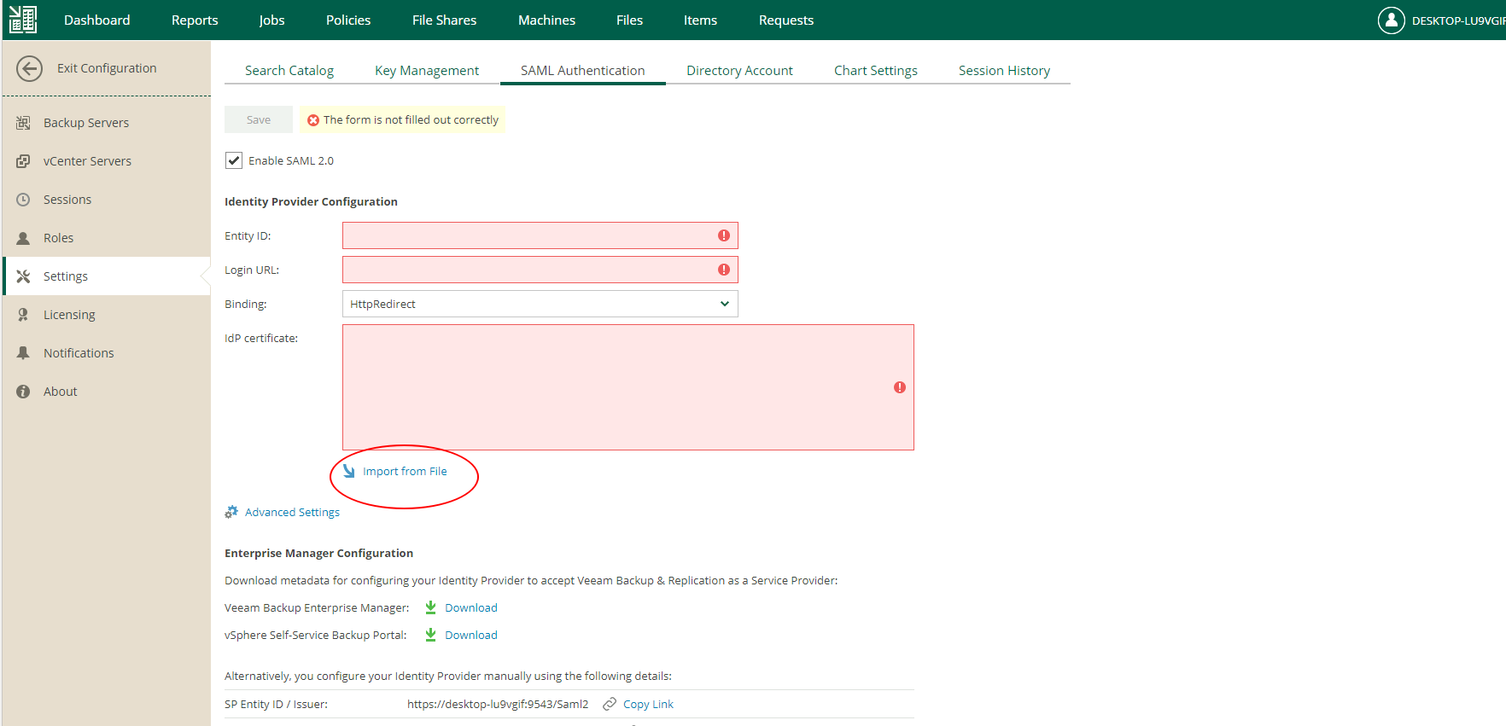Screen dimensions: 1506x726
Task: Select the SAML Authentication tab
Action: pos(582,70)
